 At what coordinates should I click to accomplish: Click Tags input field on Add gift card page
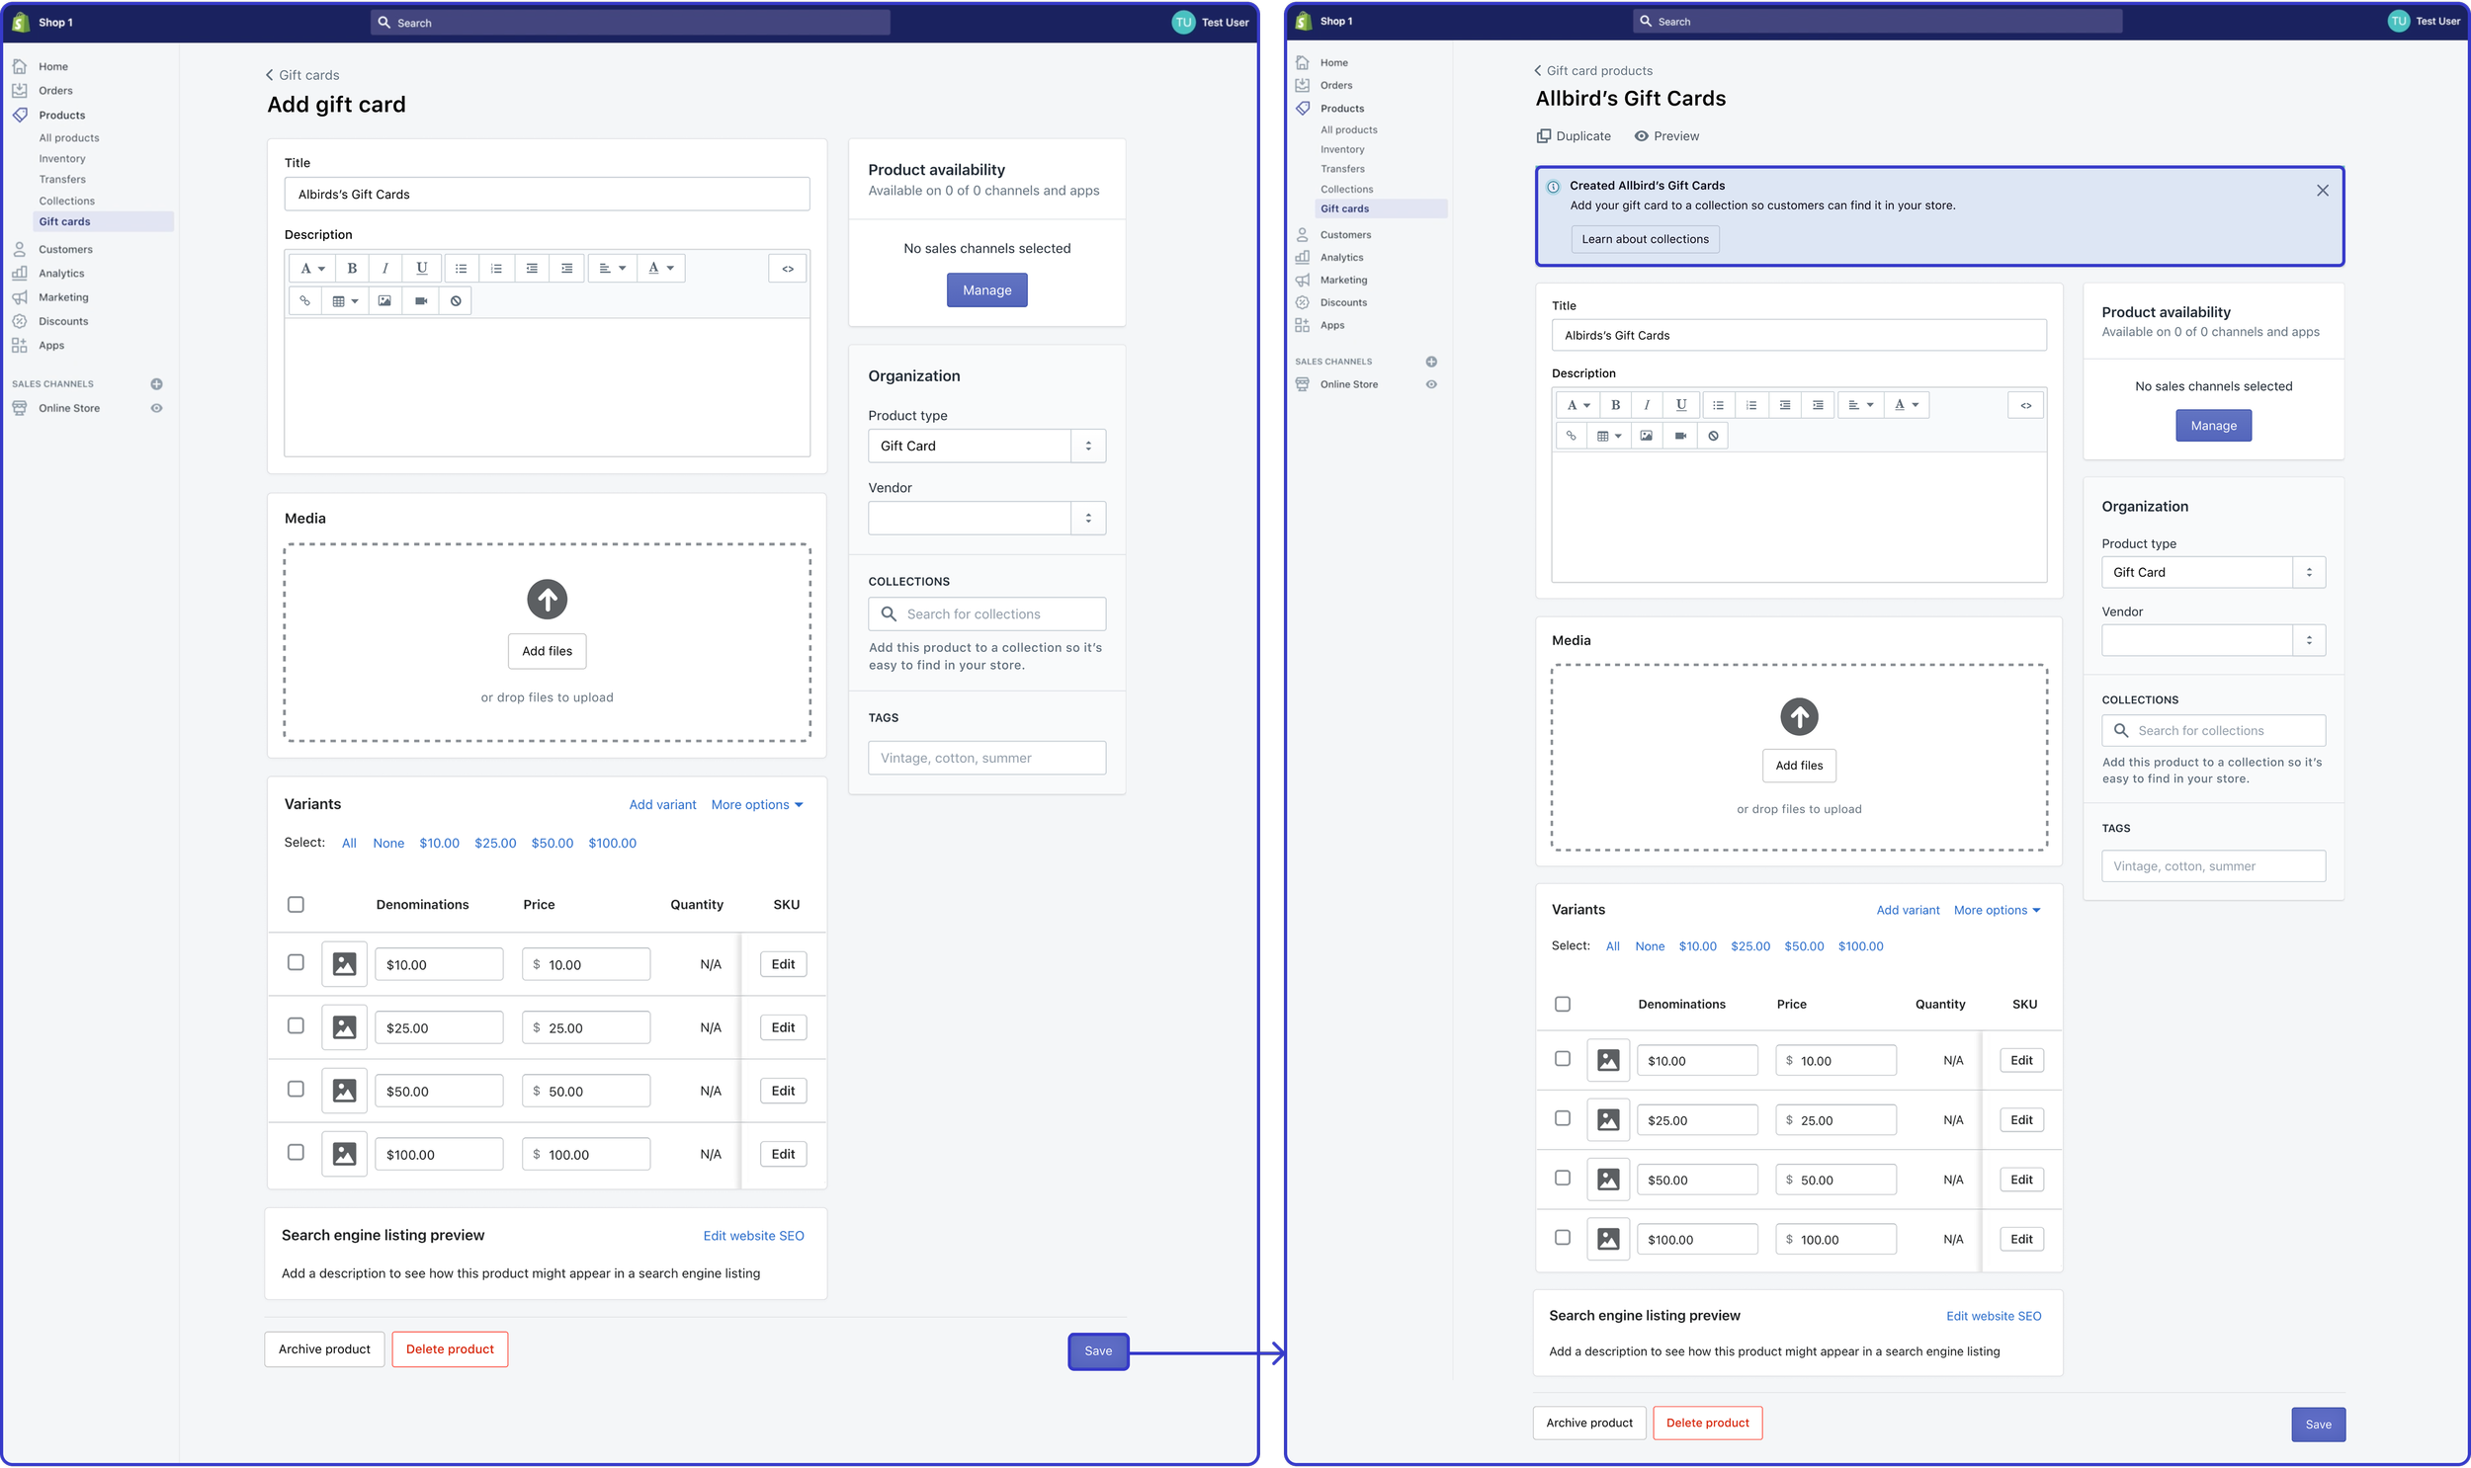pos(986,758)
